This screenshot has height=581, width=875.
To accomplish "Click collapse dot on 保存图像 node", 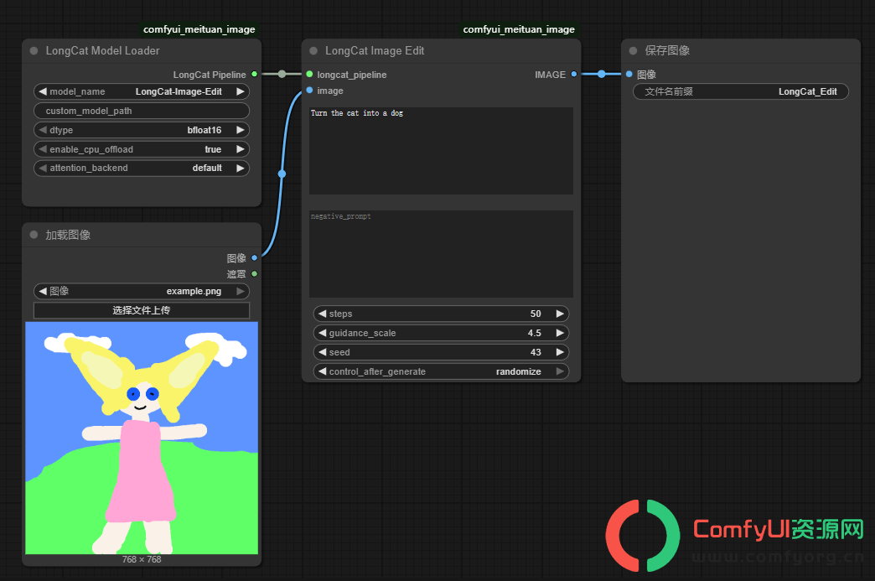I will click(x=633, y=51).
